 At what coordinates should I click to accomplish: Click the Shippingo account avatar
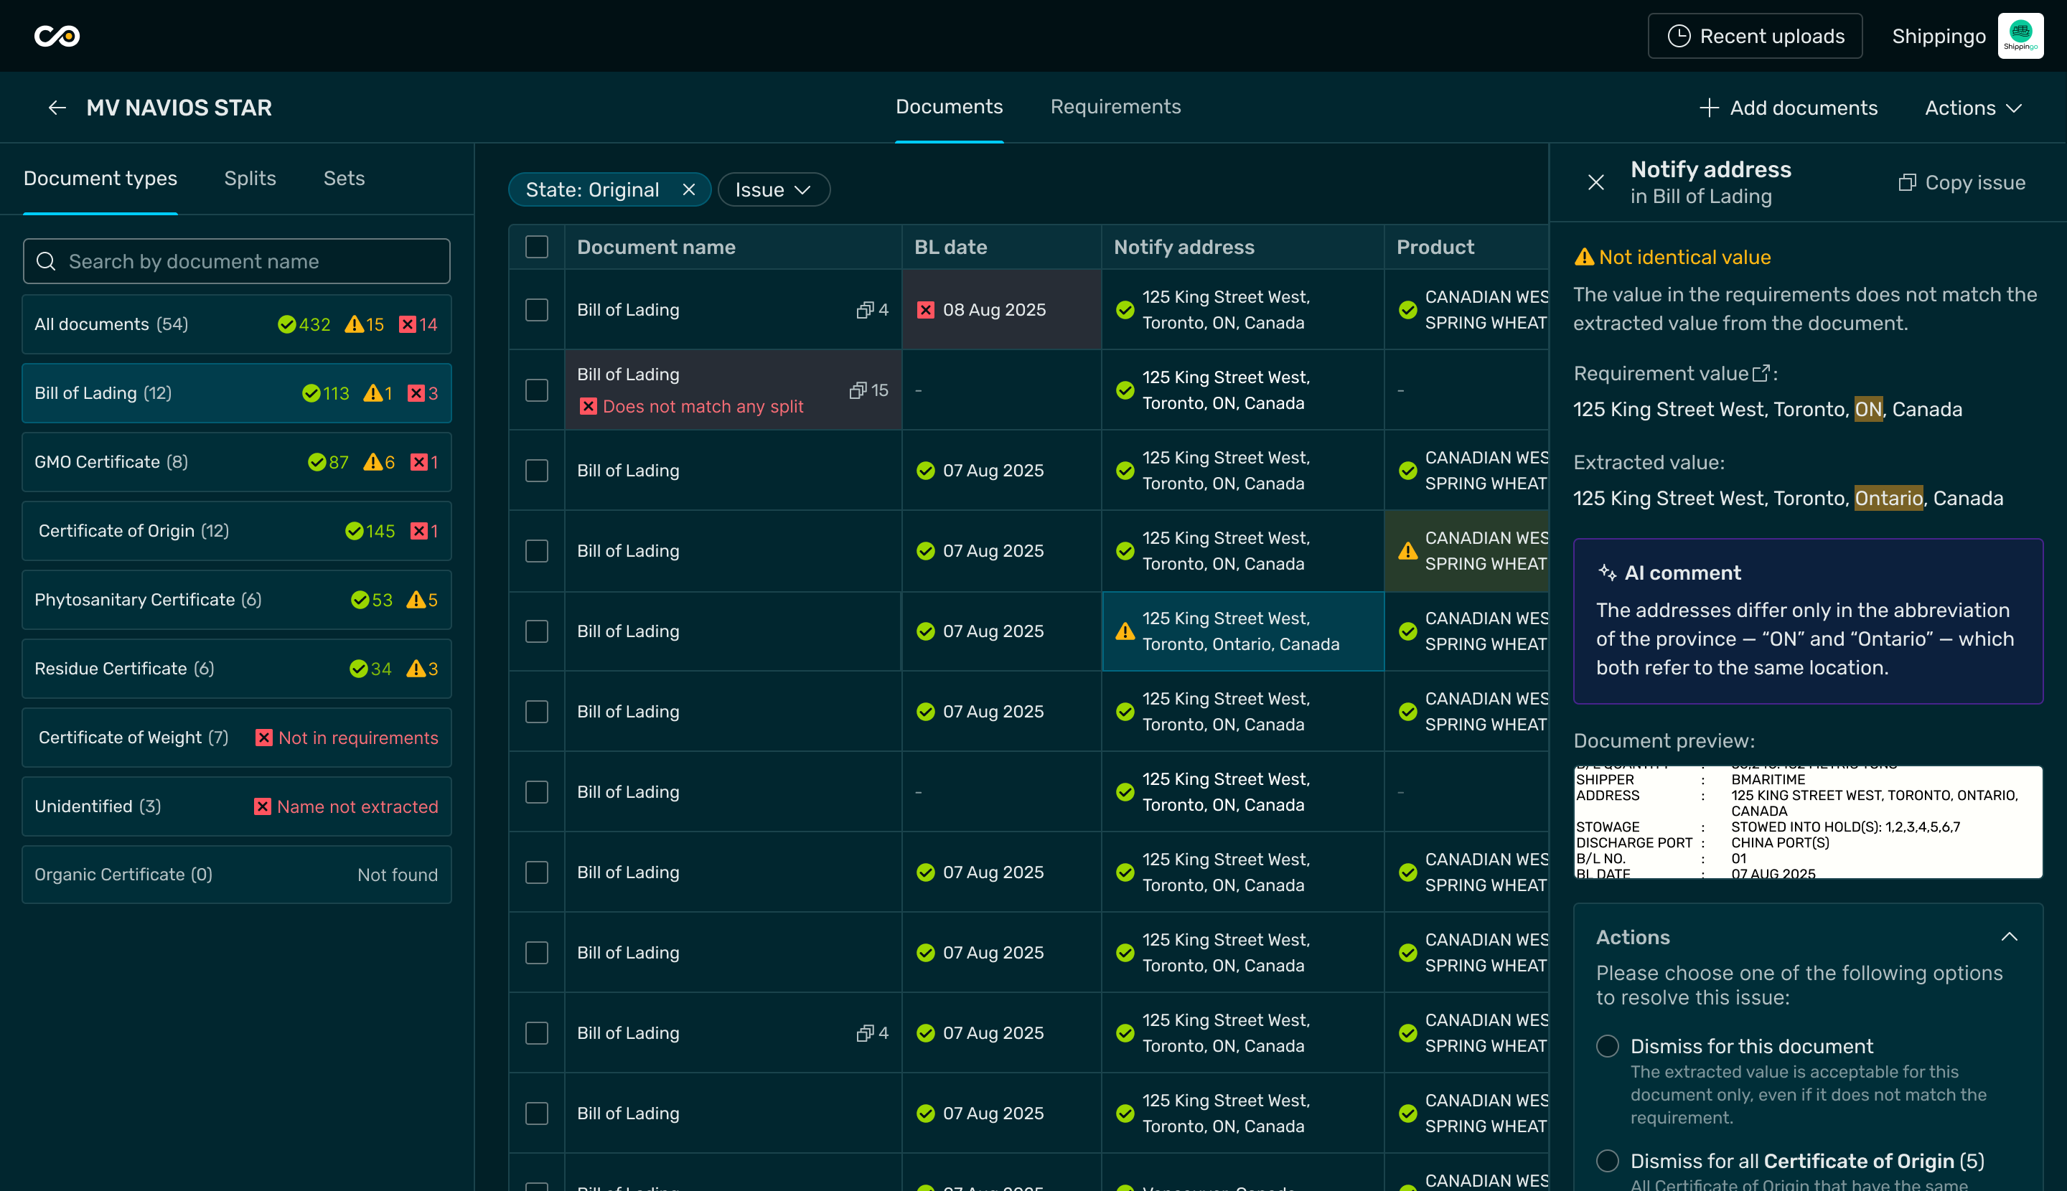click(2020, 36)
